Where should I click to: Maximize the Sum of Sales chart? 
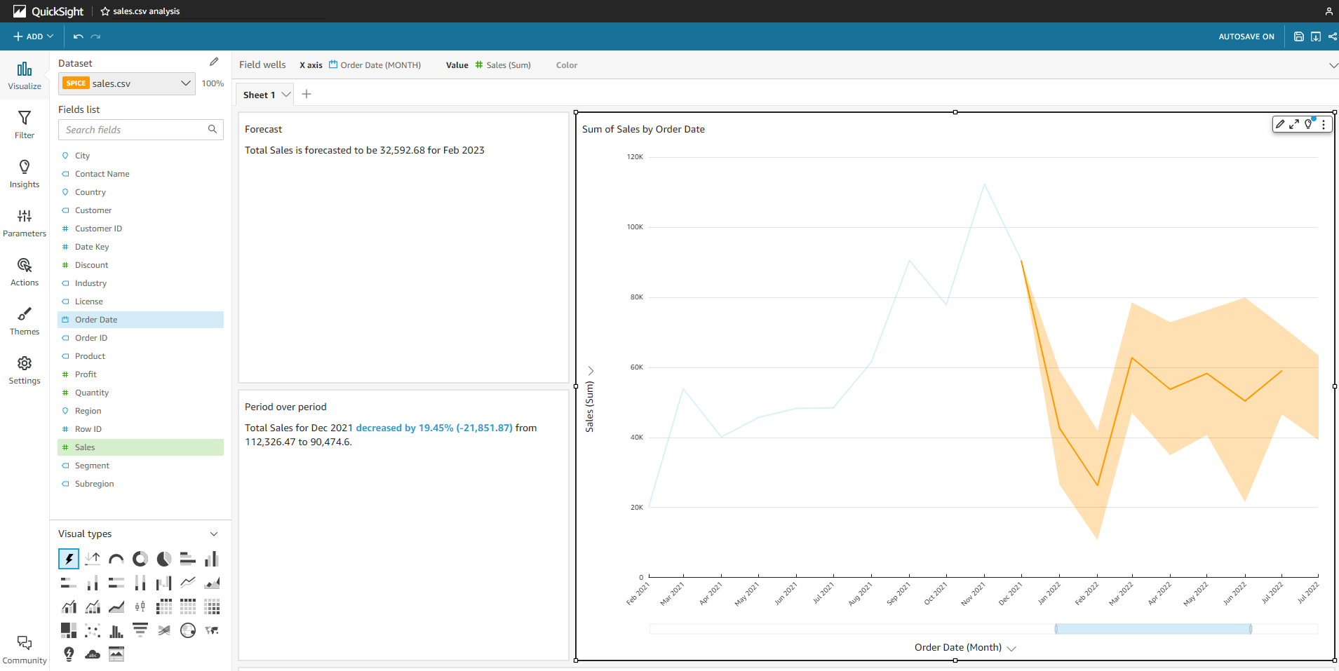[1294, 124]
